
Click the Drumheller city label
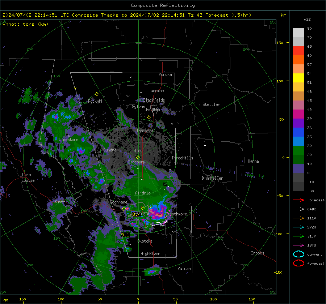click(212, 178)
